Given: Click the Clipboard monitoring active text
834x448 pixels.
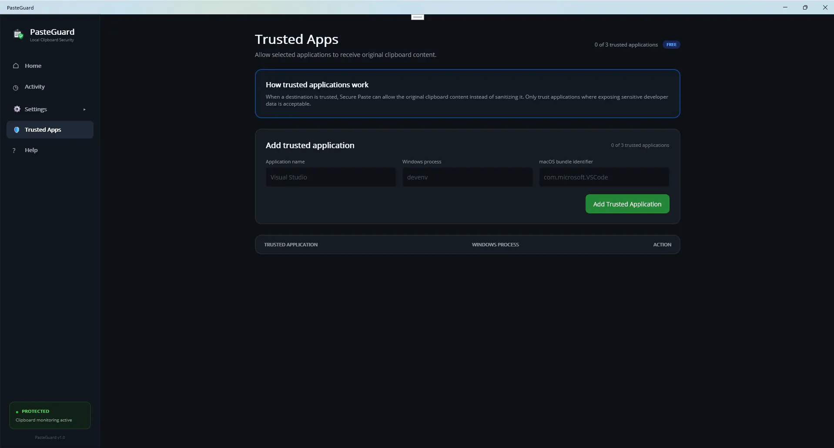Looking at the screenshot, I should [44, 420].
